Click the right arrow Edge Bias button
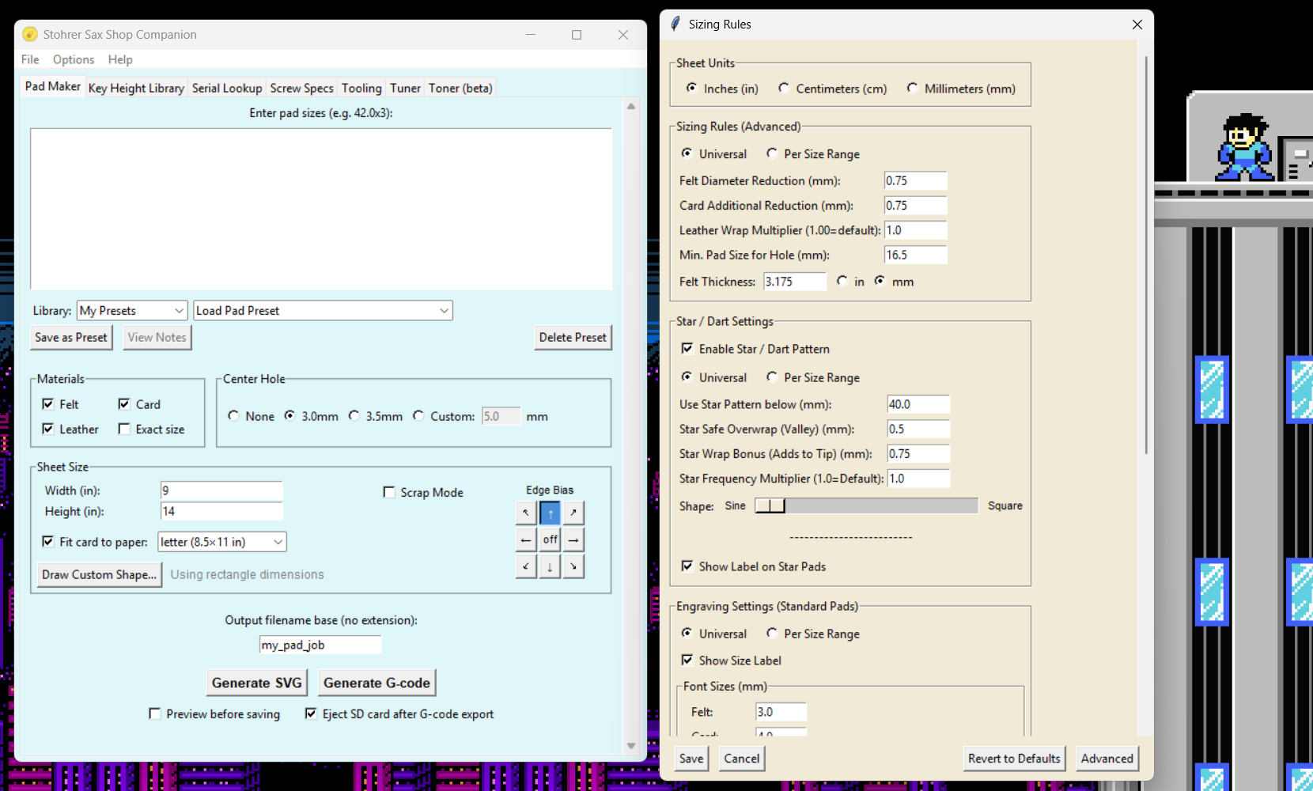Image resolution: width=1313 pixels, height=791 pixels. pyautogui.click(x=573, y=539)
